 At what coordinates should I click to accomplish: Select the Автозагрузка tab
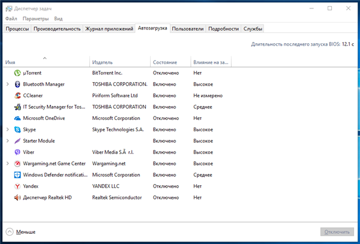152,28
